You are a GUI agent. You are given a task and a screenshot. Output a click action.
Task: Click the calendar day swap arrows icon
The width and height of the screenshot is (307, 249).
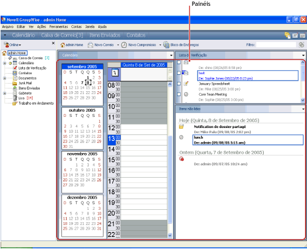[115, 72]
